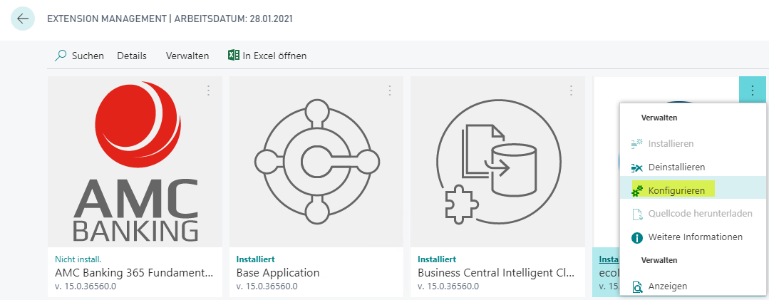The width and height of the screenshot is (769, 300).
Task: Click the Anzeigen document magnifier icon
Action: (x=636, y=286)
